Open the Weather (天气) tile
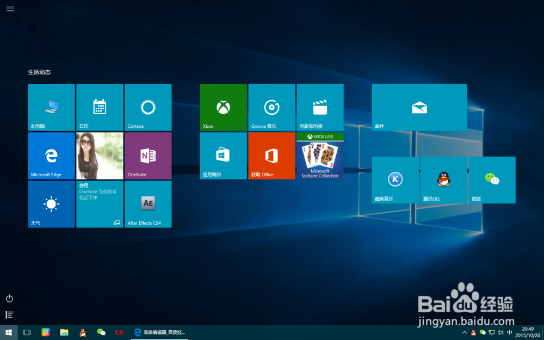The image size is (544, 340). click(x=51, y=204)
